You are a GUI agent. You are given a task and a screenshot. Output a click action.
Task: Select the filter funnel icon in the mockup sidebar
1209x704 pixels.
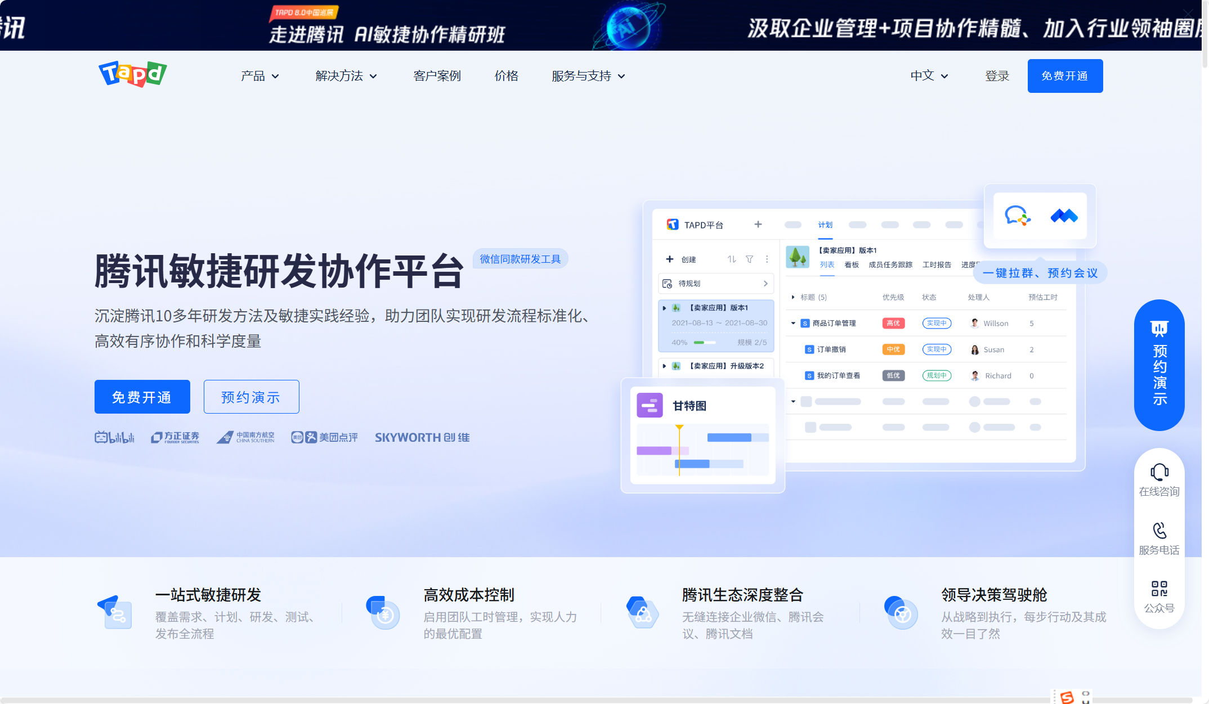pyautogui.click(x=749, y=259)
